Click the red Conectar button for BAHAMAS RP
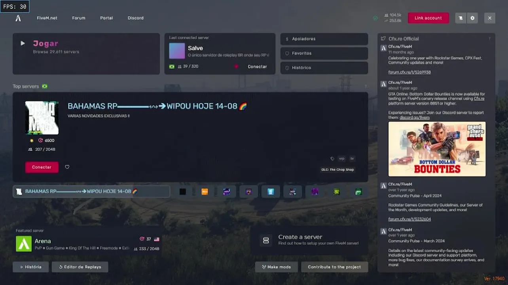The image size is (508, 285). [x=42, y=167]
